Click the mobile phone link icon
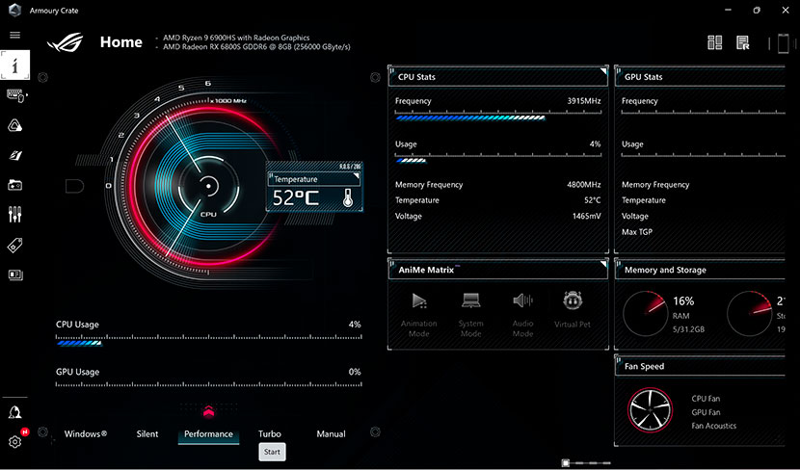800x470 pixels. (784, 43)
